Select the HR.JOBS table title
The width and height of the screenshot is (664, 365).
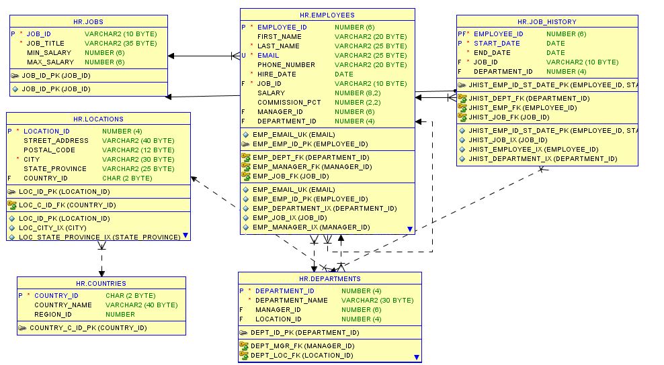[89, 22]
